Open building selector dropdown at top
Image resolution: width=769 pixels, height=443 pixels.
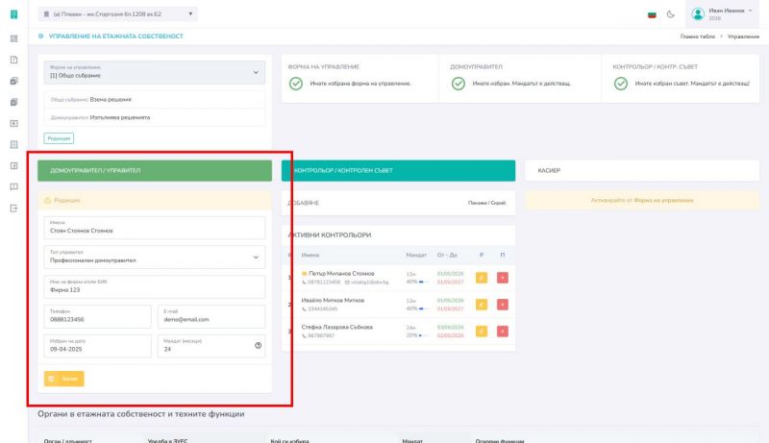coord(117,14)
